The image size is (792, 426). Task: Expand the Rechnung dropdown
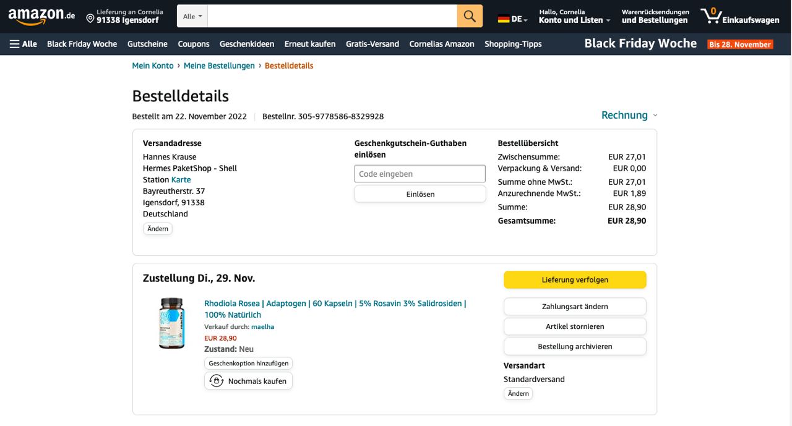click(x=629, y=115)
